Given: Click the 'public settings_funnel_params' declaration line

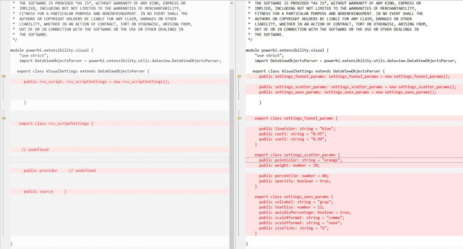Looking at the screenshot, I should [x=354, y=76].
